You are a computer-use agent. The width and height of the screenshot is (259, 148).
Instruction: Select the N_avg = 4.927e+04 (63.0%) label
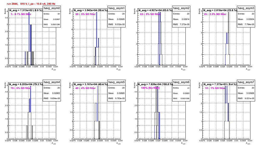(155, 10)
